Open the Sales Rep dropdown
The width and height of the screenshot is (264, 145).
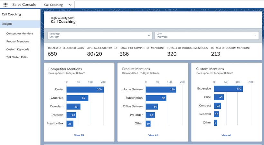point(100,35)
